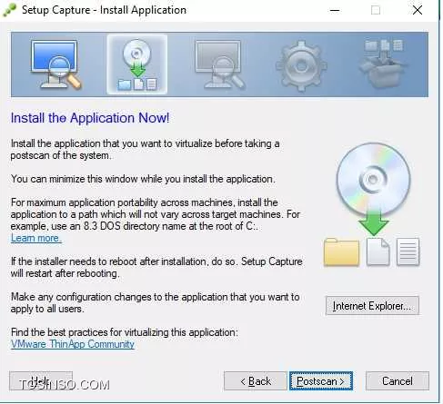This screenshot has height=404, width=443.
Task: Click the Prescan step icon in wizard banner
Action: point(55,64)
